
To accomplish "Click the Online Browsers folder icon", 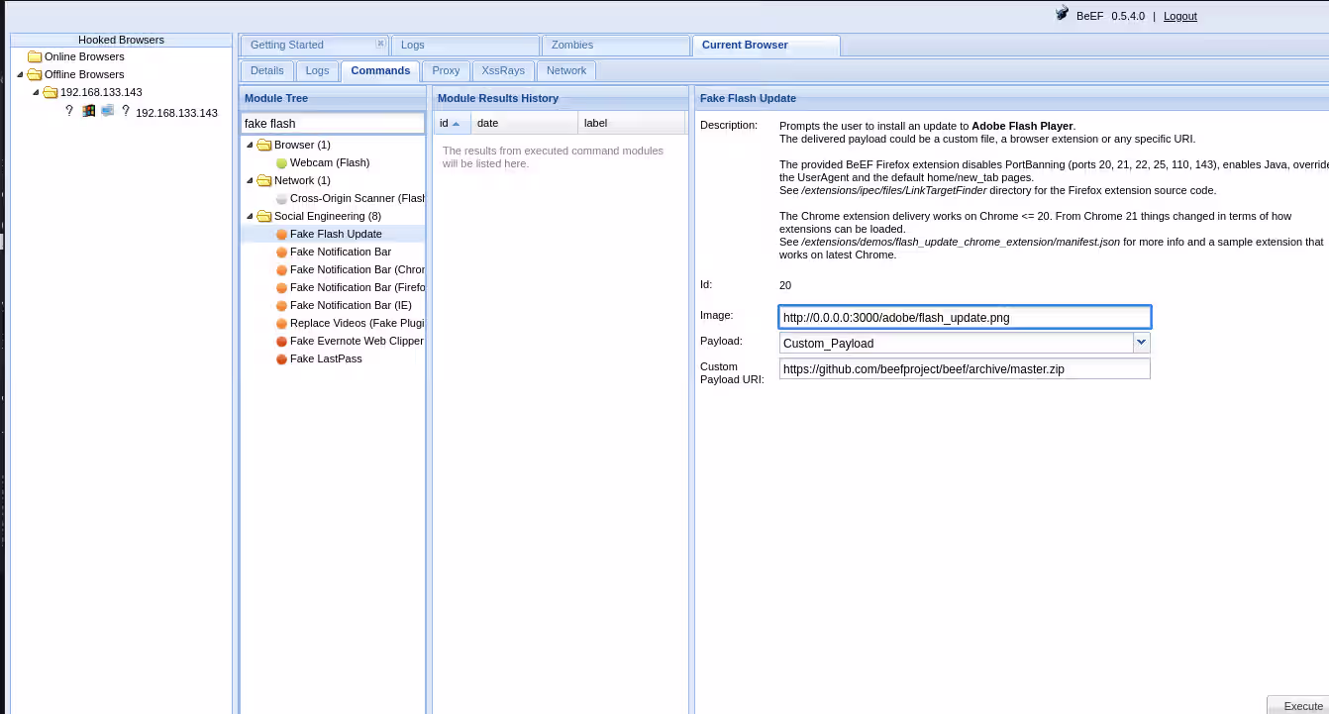I will click(35, 57).
